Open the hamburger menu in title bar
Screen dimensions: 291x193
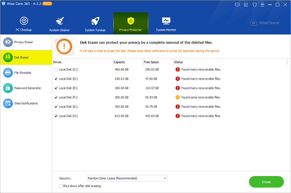(262, 5)
